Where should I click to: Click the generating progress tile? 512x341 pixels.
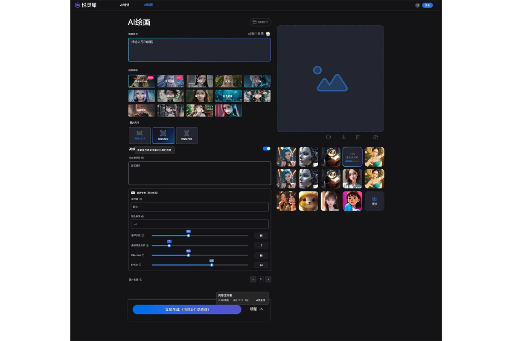pos(352,156)
